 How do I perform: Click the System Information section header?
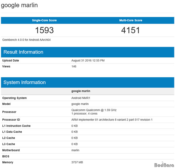coord(87,83)
